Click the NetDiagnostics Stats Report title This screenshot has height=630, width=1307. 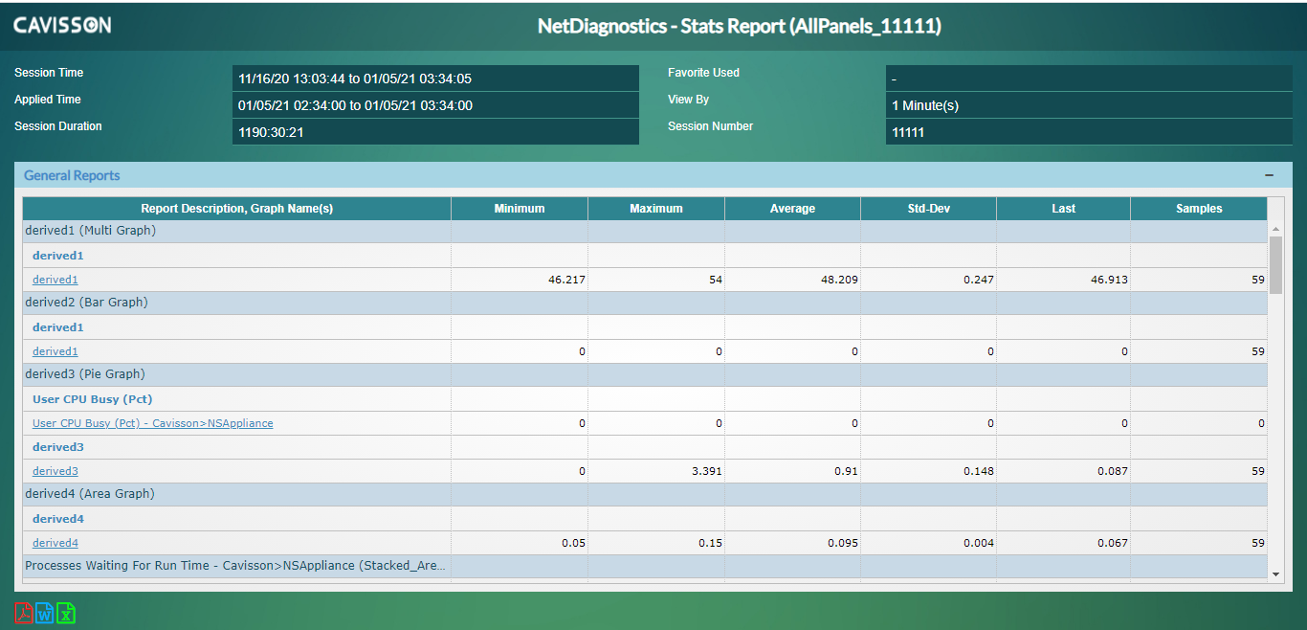pyautogui.click(x=740, y=27)
